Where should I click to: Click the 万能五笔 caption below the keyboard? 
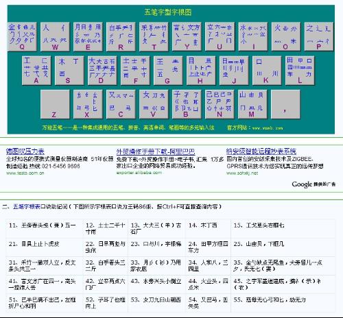click(x=128, y=127)
